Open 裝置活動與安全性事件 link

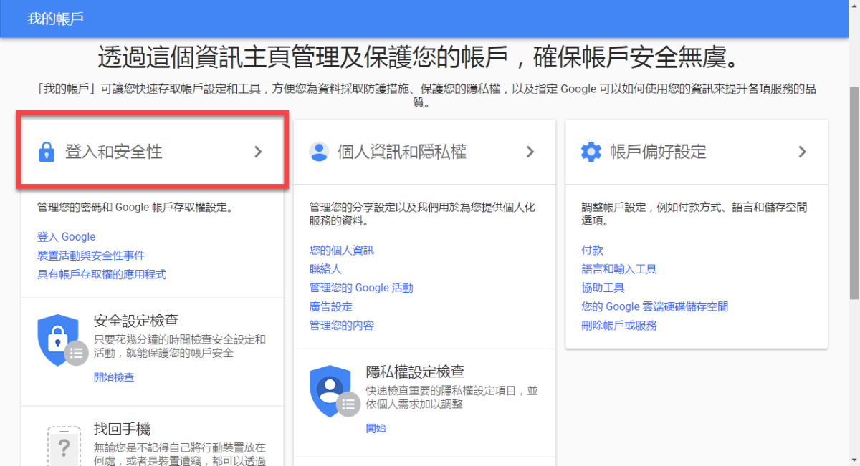click(91, 256)
